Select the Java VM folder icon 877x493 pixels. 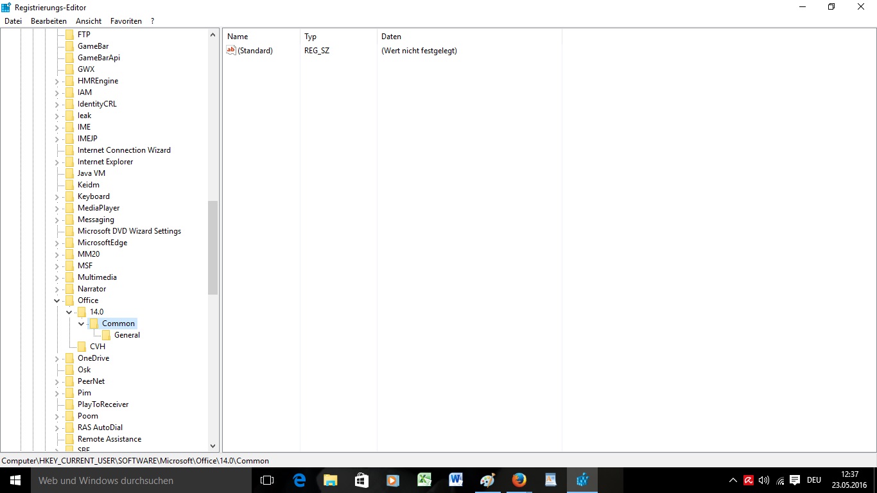pos(69,173)
